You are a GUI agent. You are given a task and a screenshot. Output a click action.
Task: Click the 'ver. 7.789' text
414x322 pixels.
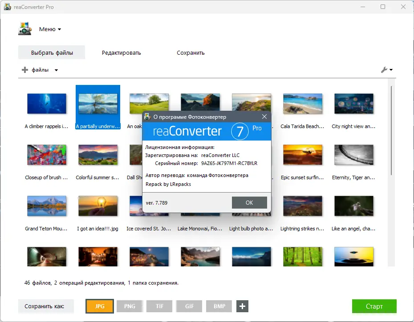[x=157, y=203]
